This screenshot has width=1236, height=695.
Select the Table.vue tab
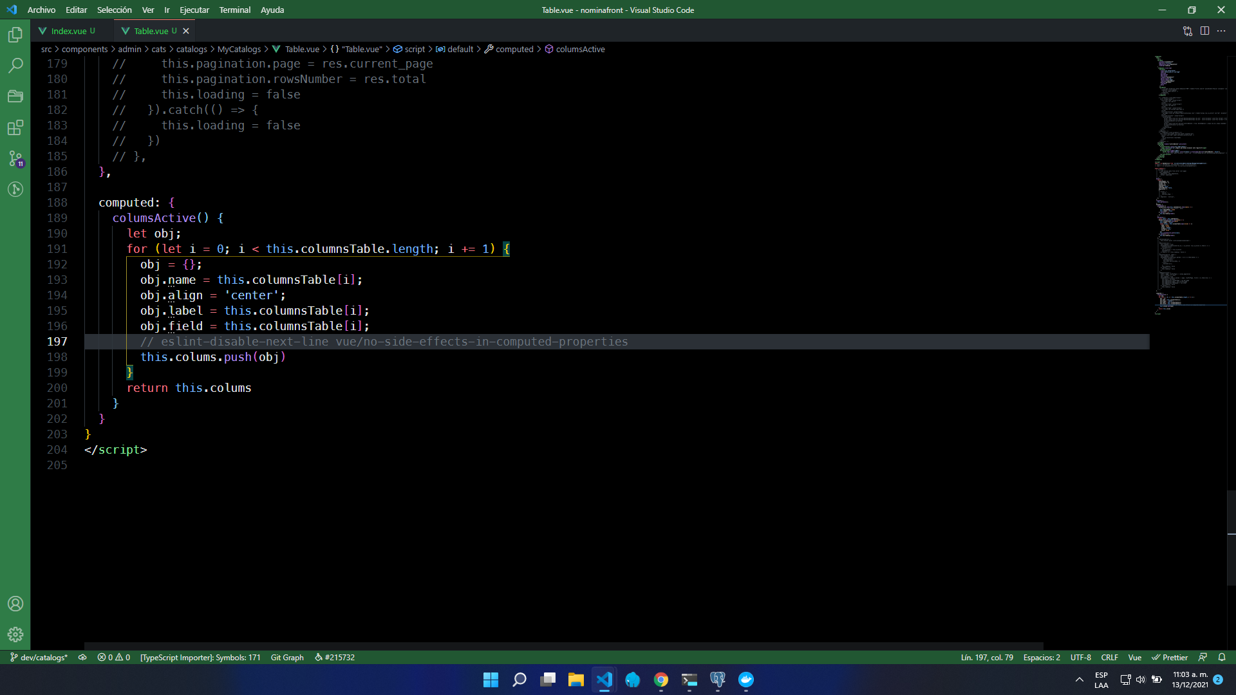click(151, 31)
